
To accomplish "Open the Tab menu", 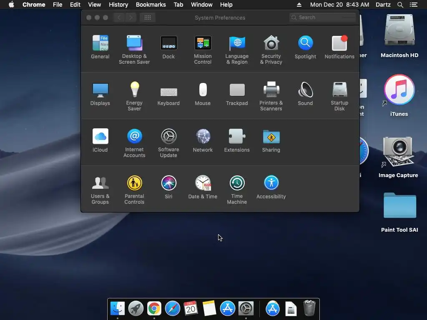I will point(178,5).
